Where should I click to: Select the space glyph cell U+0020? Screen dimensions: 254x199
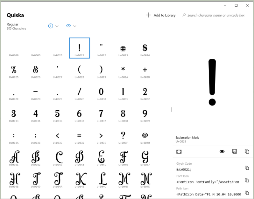58,48
